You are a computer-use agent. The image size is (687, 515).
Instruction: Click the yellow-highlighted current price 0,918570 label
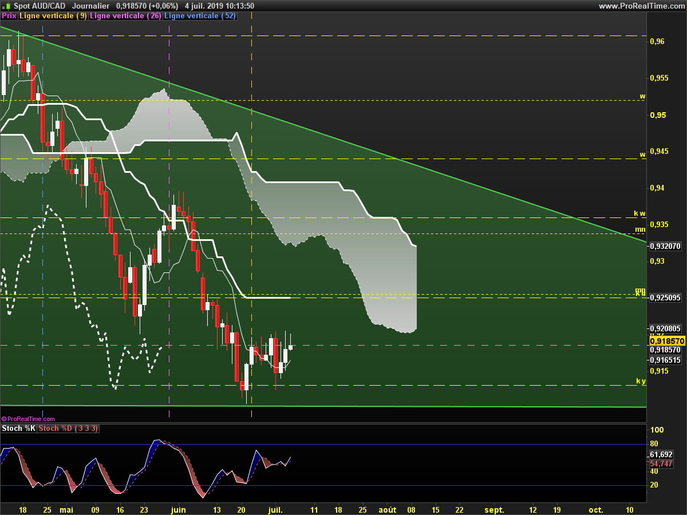point(668,340)
